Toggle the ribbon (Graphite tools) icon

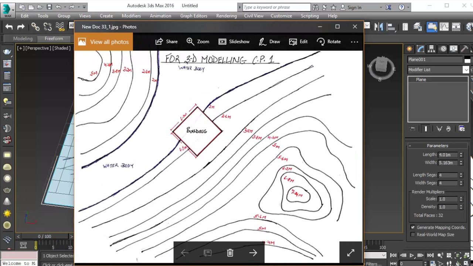tap(431, 27)
